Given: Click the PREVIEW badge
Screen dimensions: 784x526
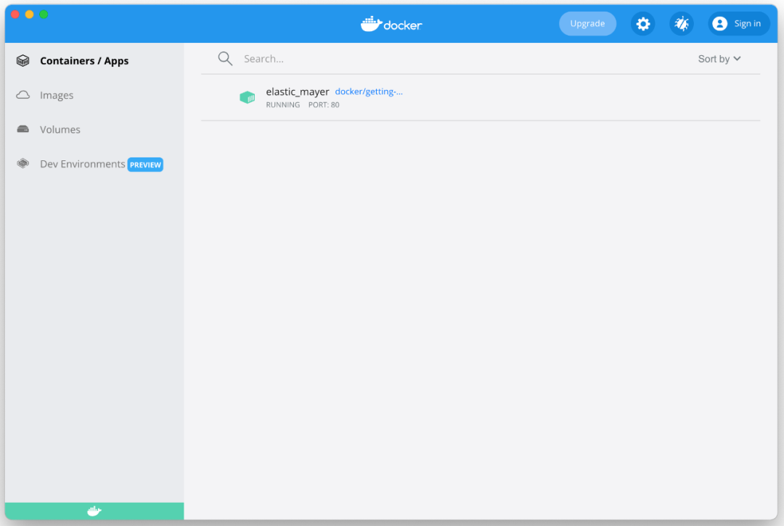Looking at the screenshot, I should 145,165.
